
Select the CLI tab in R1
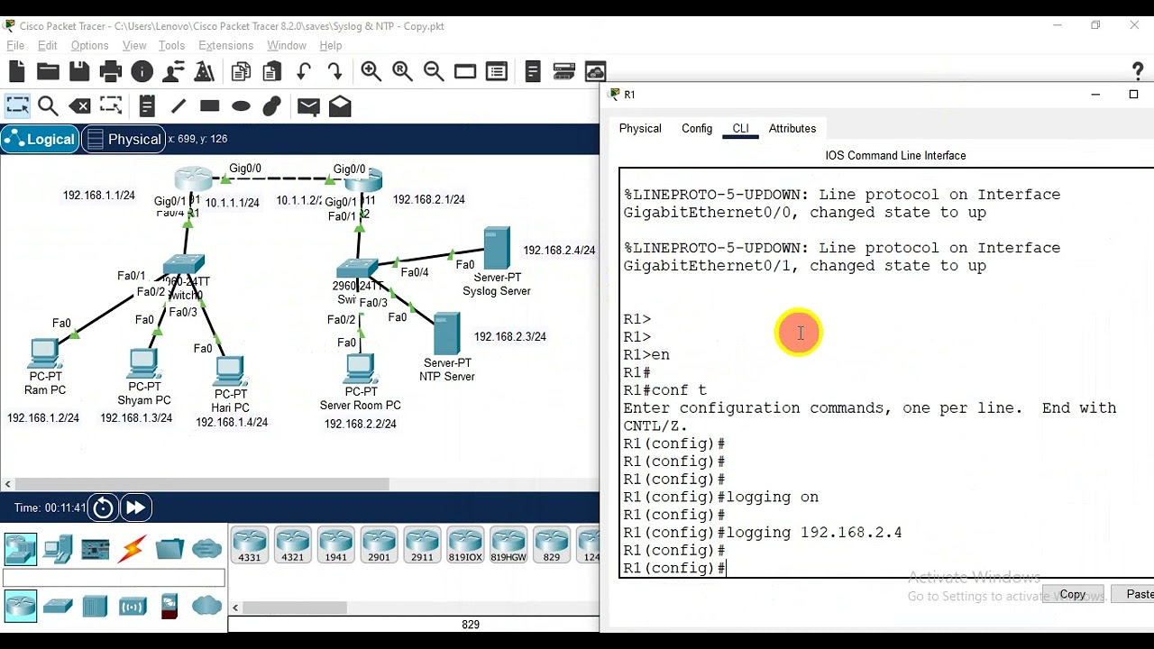point(740,129)
